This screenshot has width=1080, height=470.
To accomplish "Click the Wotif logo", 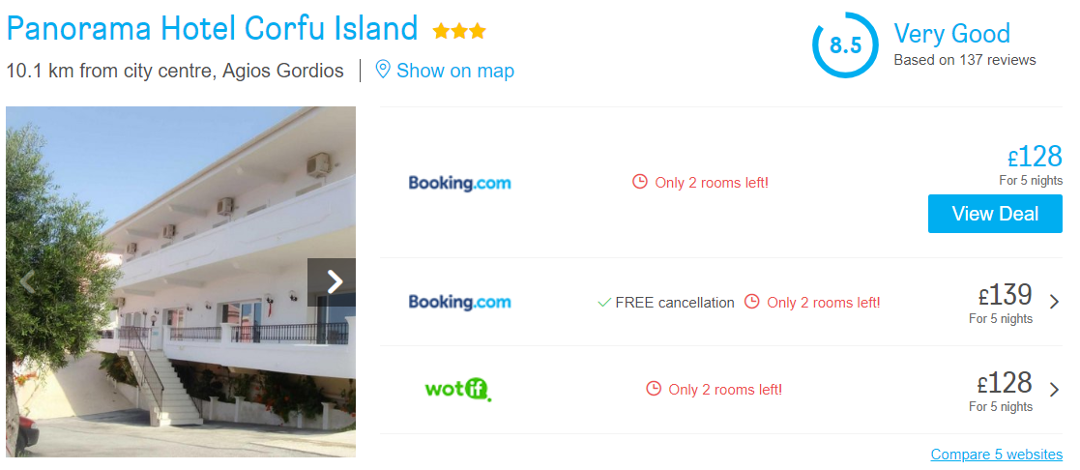I will pos(458,390).
